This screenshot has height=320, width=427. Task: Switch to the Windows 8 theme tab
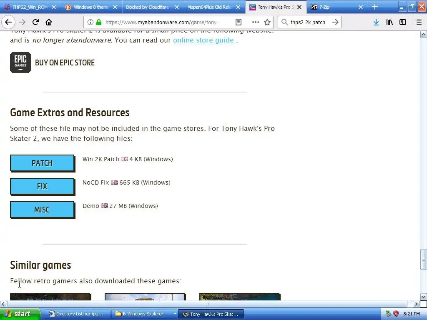tap(91, 7)
